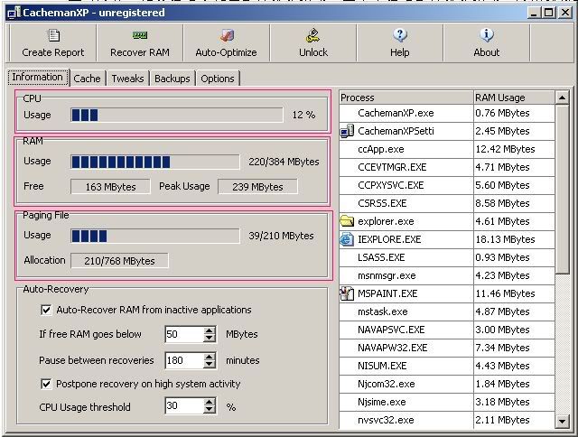Decrease the pause between recoveries minutes
Image resolution: width=578 pixels, height=437 pixels.
coord(210,364)
